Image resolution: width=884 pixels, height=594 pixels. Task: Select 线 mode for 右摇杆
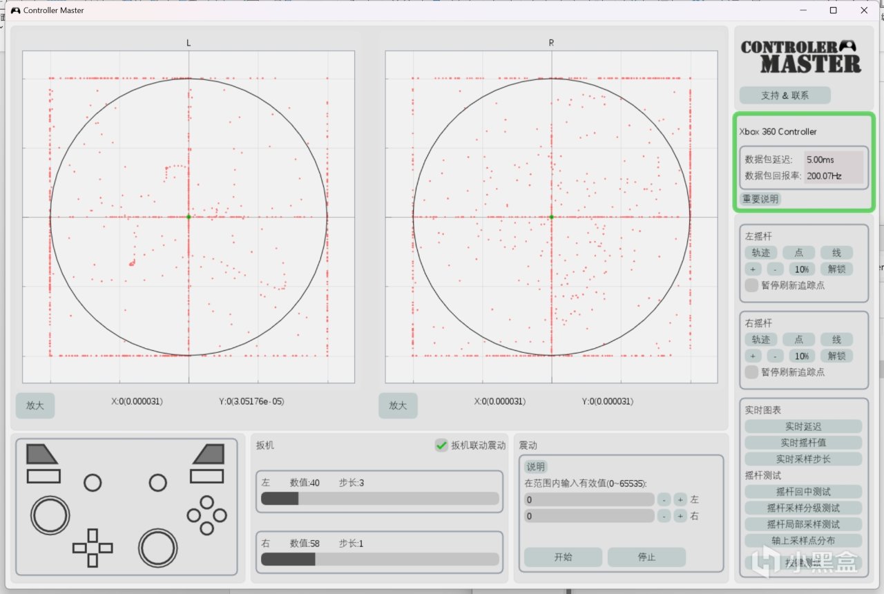point(837,340)
